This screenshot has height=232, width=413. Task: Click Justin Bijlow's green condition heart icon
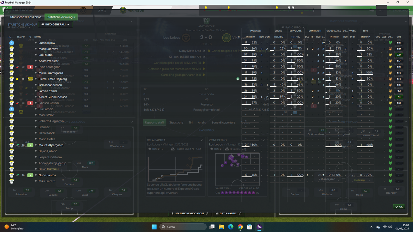390,43
